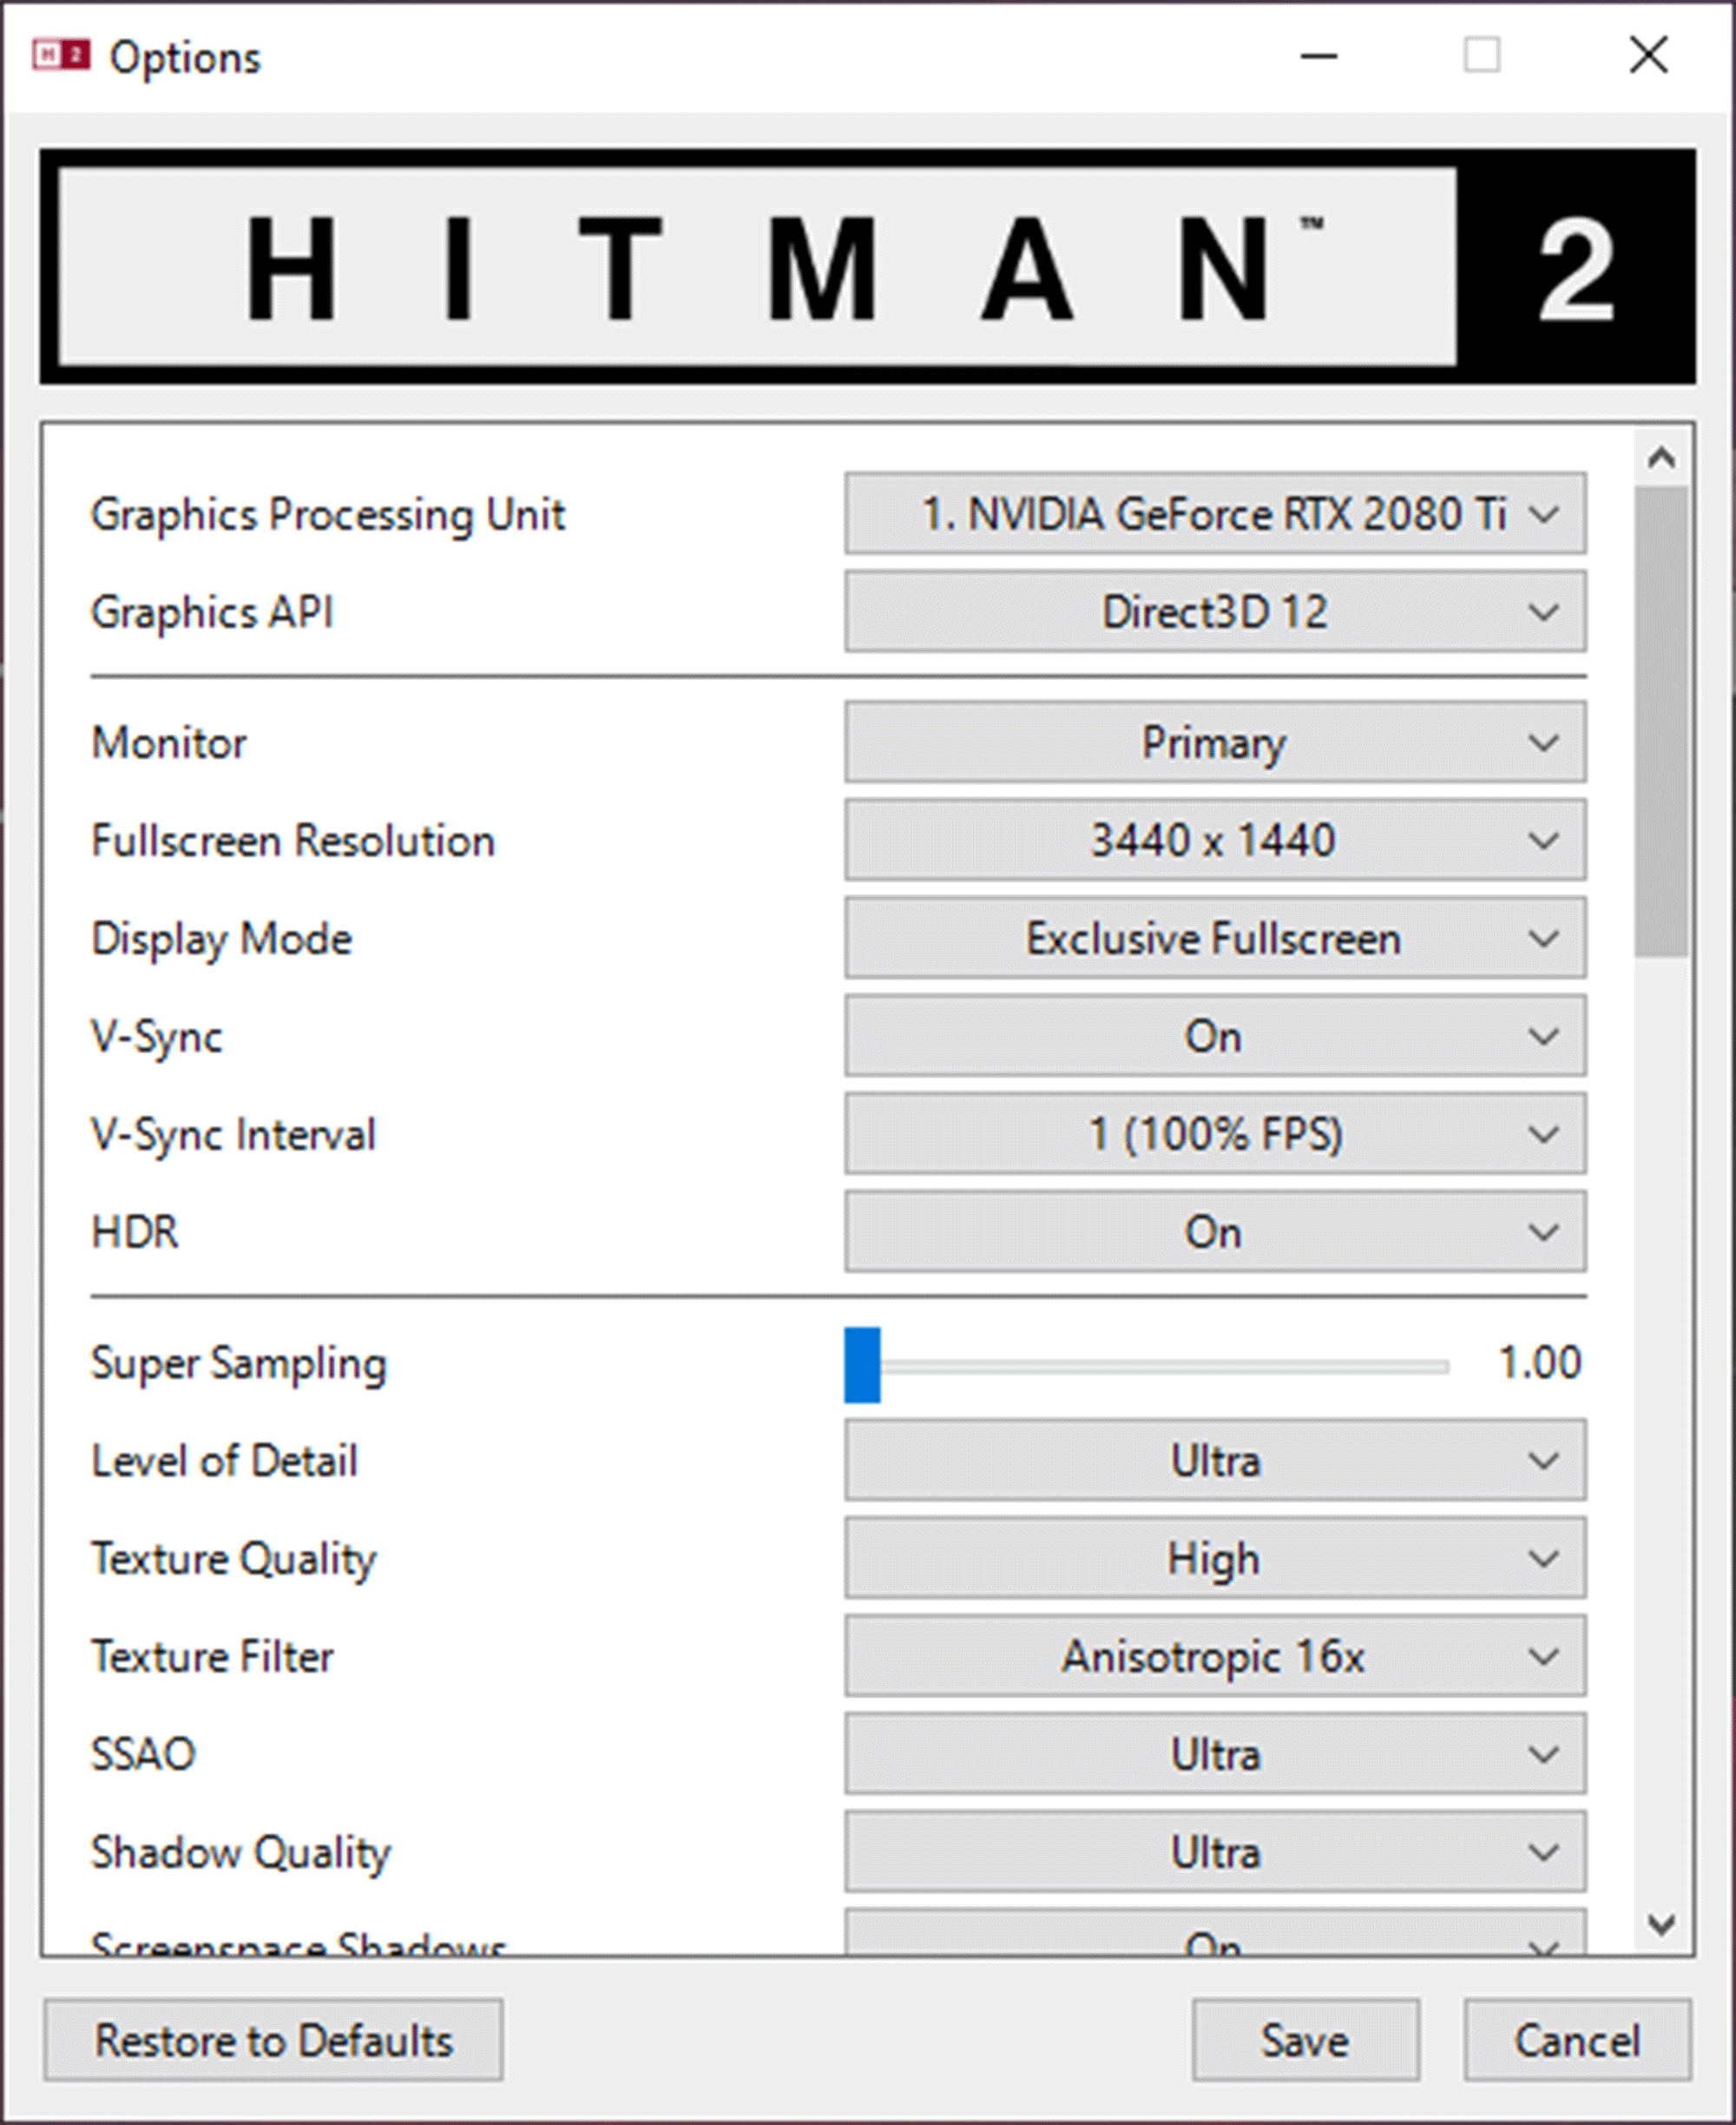
Task: Click the vertical scrollbar thumb
Action: coord(1662,722)
